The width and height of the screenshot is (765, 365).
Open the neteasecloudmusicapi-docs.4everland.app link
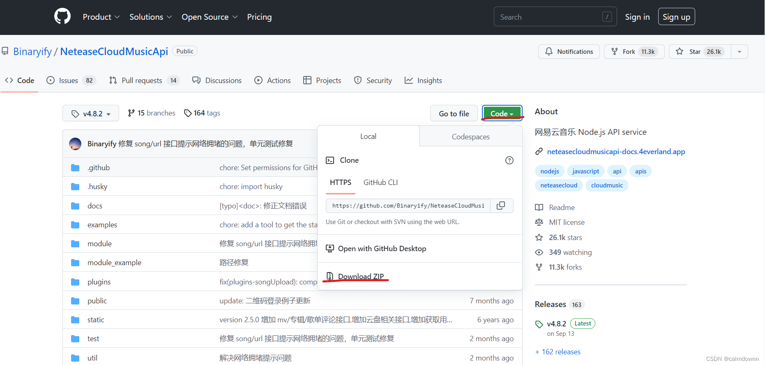pos(616,152)
